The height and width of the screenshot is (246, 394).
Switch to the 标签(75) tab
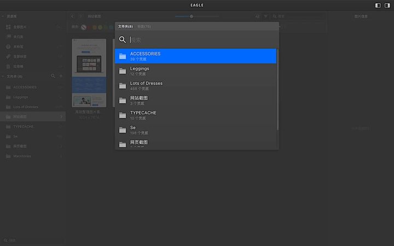click(x=144, y=26)
